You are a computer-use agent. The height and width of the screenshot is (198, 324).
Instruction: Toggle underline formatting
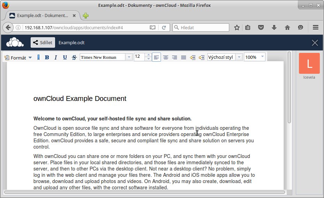[x=65, y=57]
